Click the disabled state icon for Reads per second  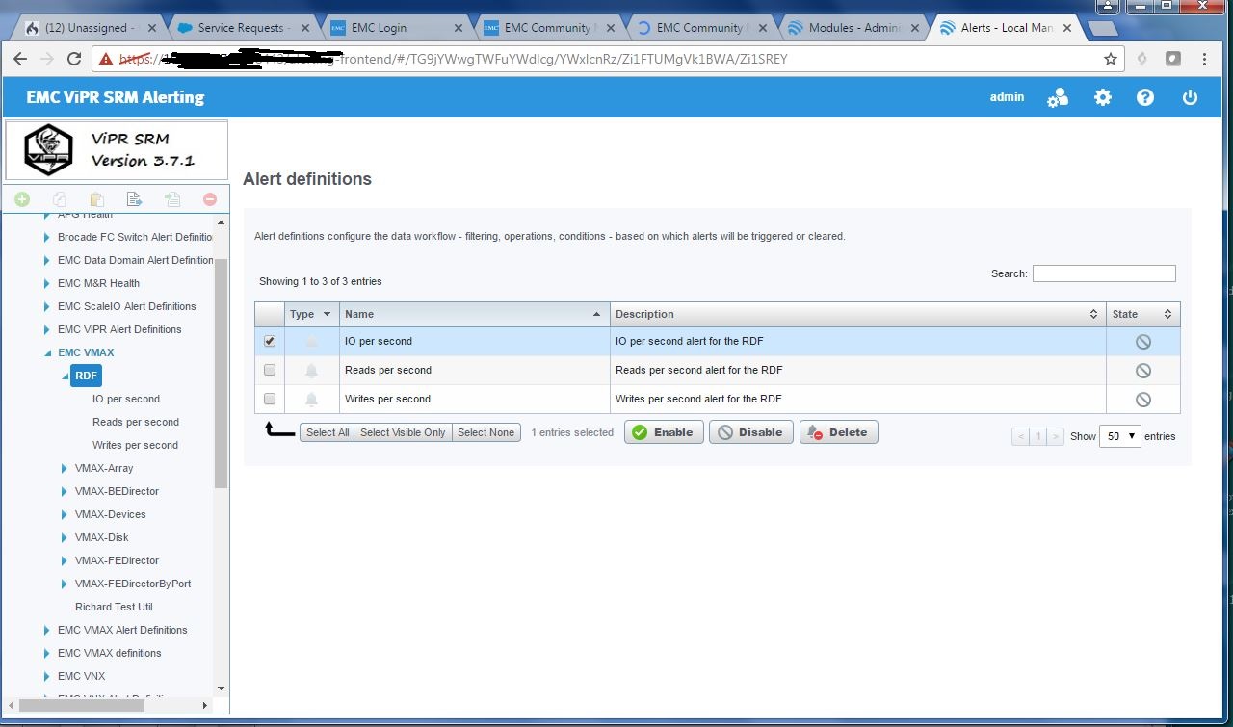pyautogui.click(x=1142, y=371)
